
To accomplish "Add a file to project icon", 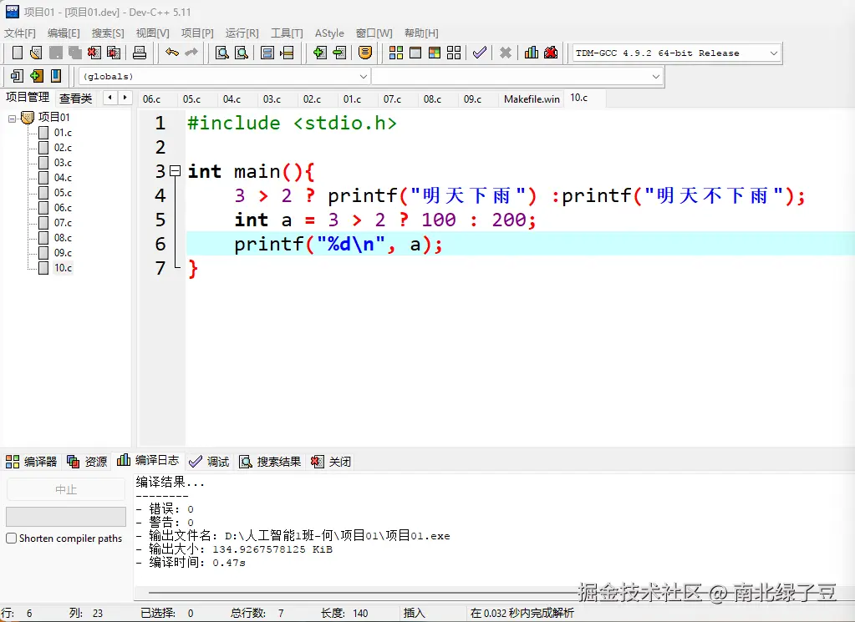I will coord(320,53).
